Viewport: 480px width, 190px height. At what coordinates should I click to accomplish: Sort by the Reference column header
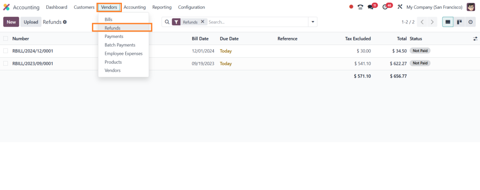(287, 38)
